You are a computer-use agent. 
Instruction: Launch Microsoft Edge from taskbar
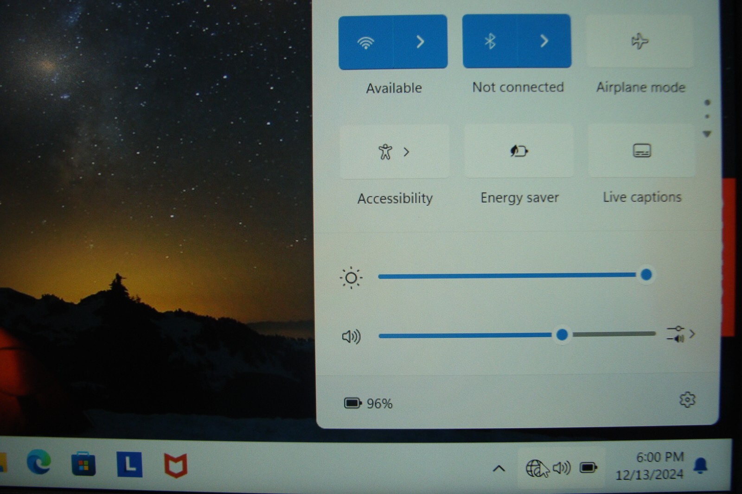(39, 462)
